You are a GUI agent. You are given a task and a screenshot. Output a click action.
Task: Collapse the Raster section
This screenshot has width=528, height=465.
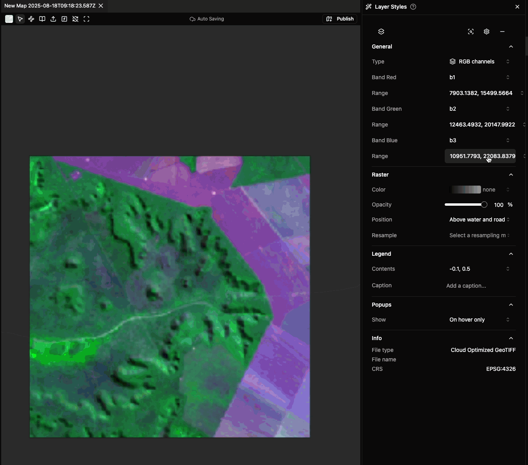tap(511, 175)
